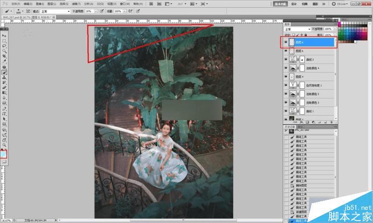The width and height of the screenshot is (373, 223).
Task: Open the 文件(F) menu
Action: pos(16,4)
